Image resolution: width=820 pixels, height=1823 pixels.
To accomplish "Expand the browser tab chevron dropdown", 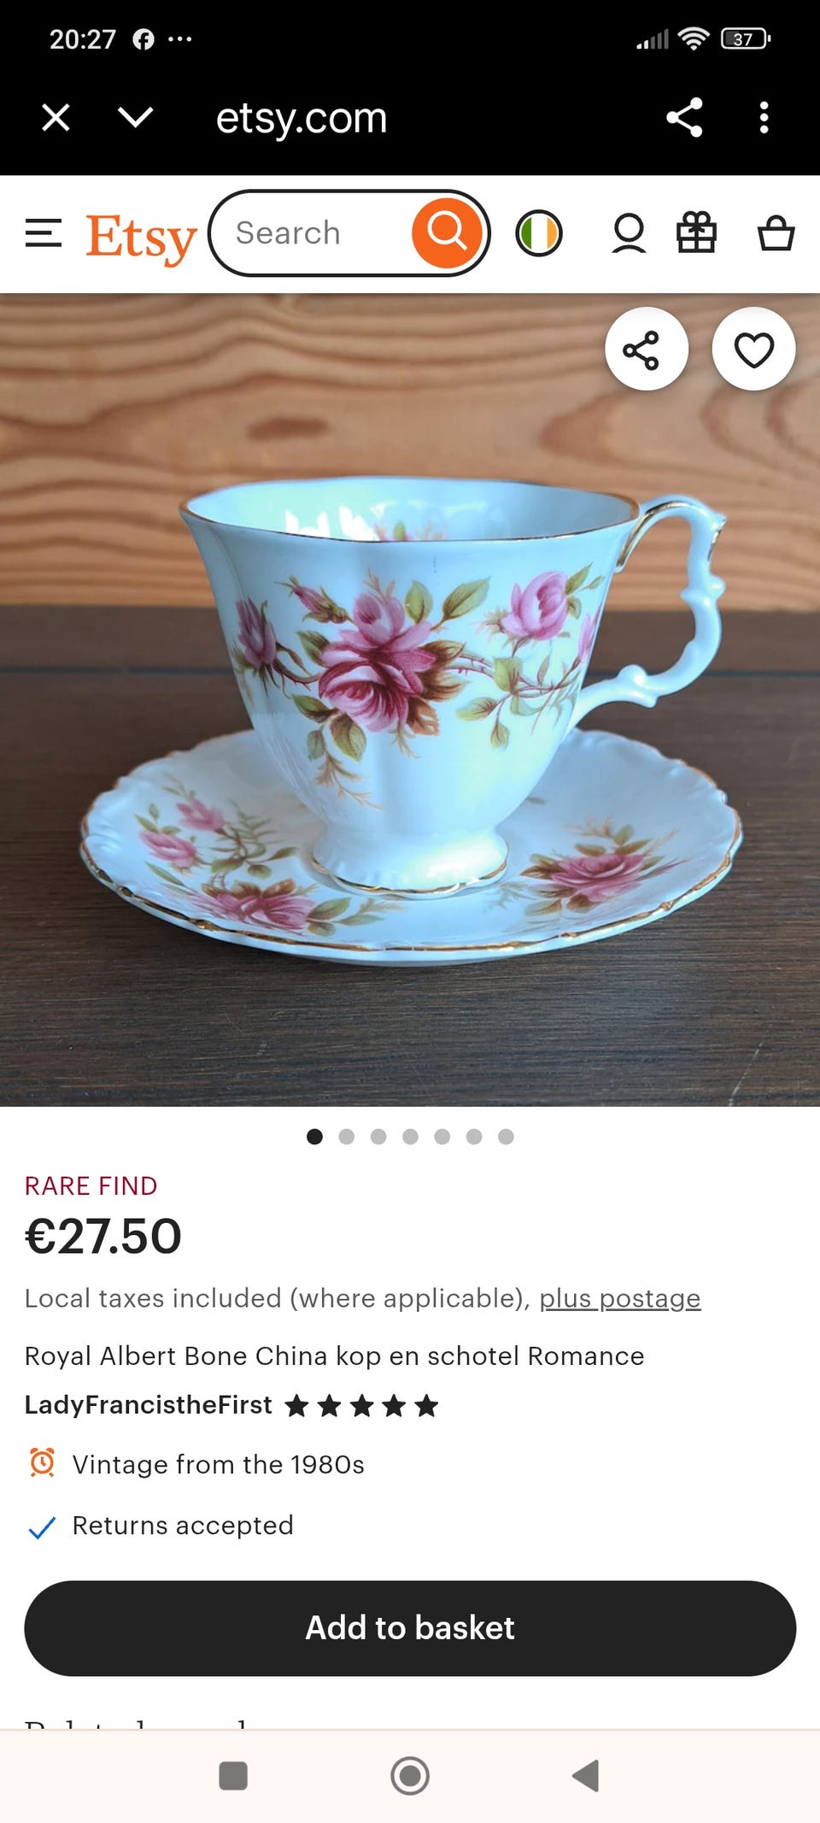I will tap(136, 117).
